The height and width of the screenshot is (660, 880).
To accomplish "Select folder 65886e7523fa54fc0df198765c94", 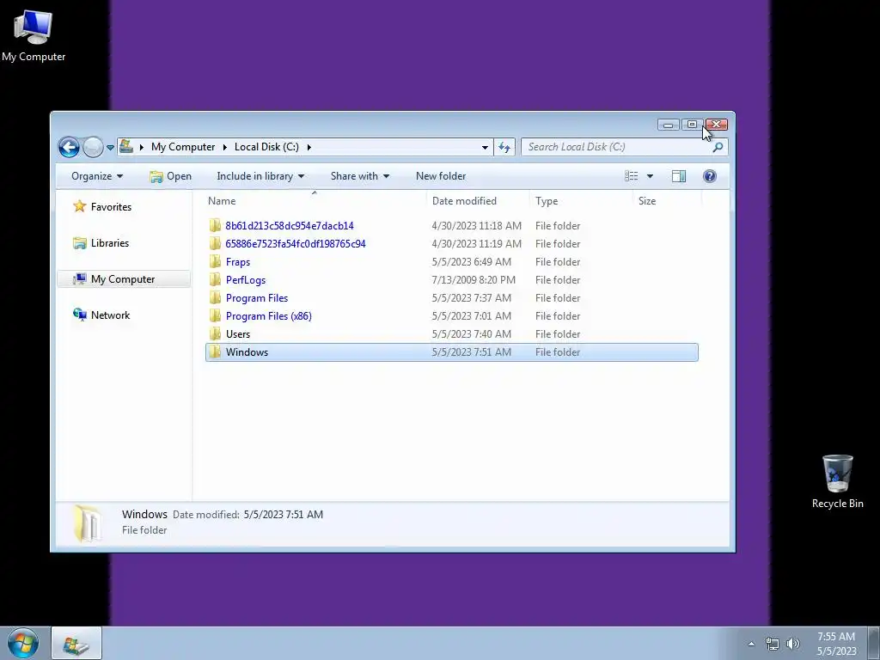I will point(296,244).
